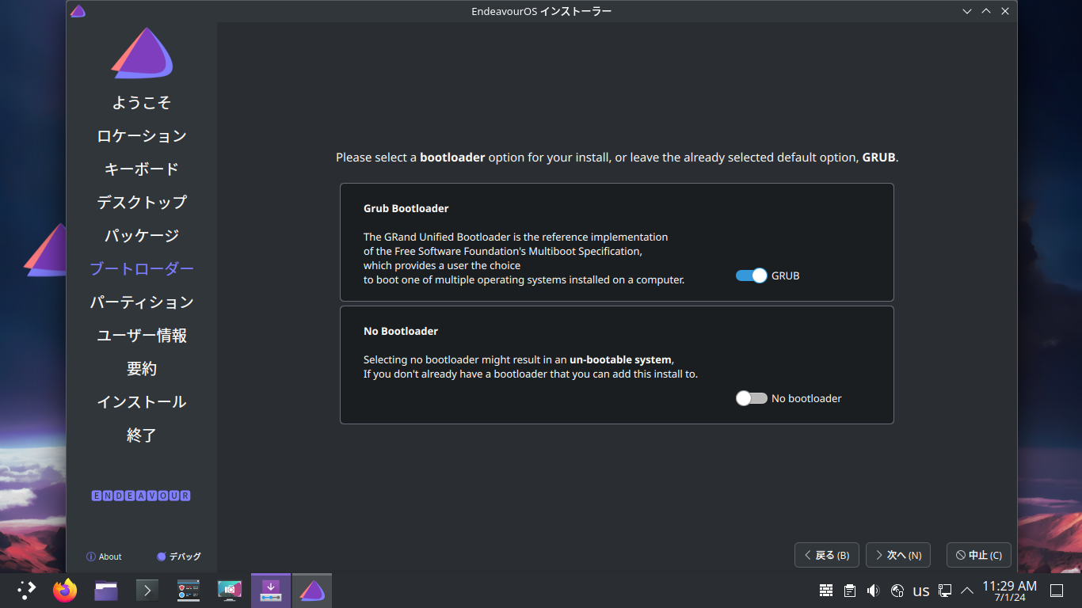Click the 'No Bootloader' heading
Image resolution: width=1082 pixels, height=608 pixels.
coord(401,332)
